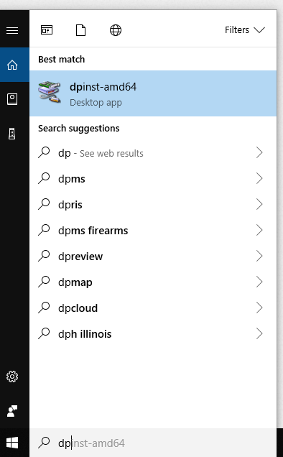
Task: Click the Devices tower icon in the sidebar
Action: click(x=12, y=134)
